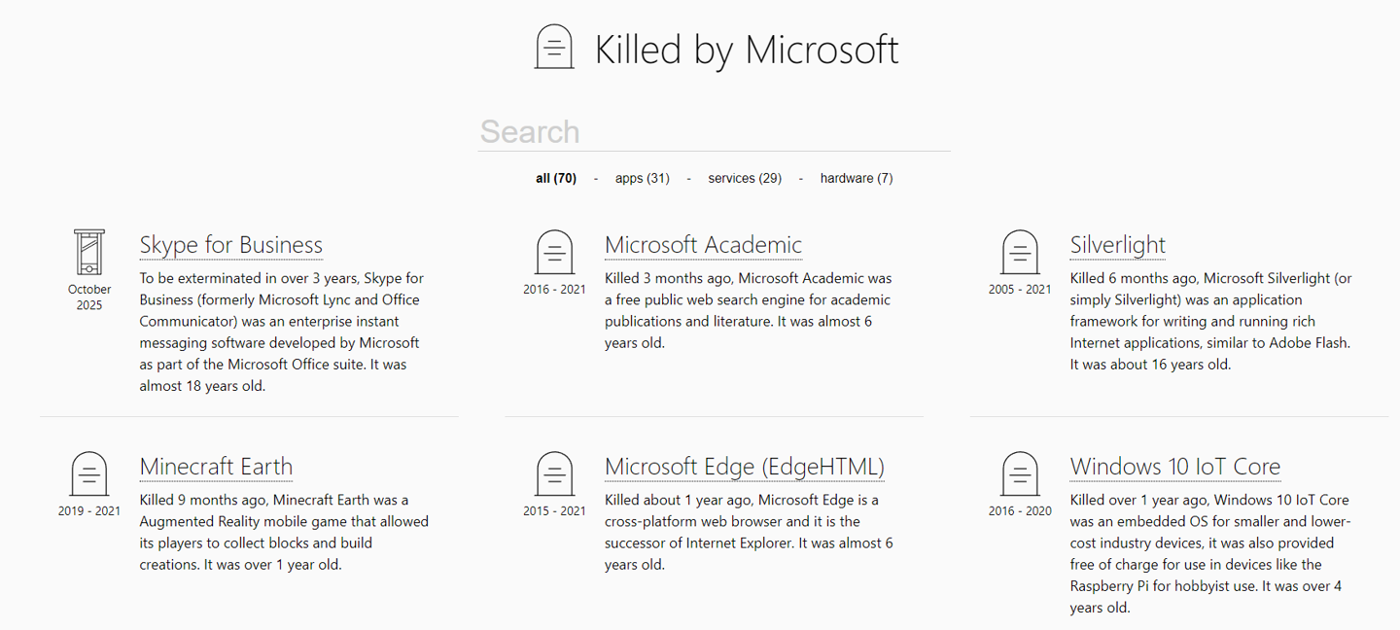Image resolution: width=1400 pixels, height=630 pixels.
Task: Click the tombstone icon next to Microsoft Academic
Action: [x=554, y=253]
